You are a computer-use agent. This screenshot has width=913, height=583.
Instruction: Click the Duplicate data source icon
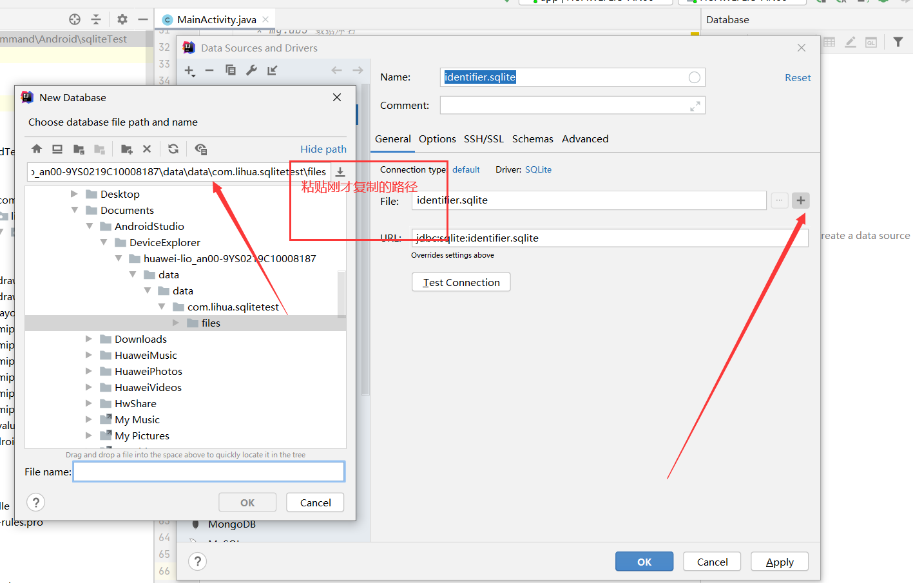tap(230, 70)
